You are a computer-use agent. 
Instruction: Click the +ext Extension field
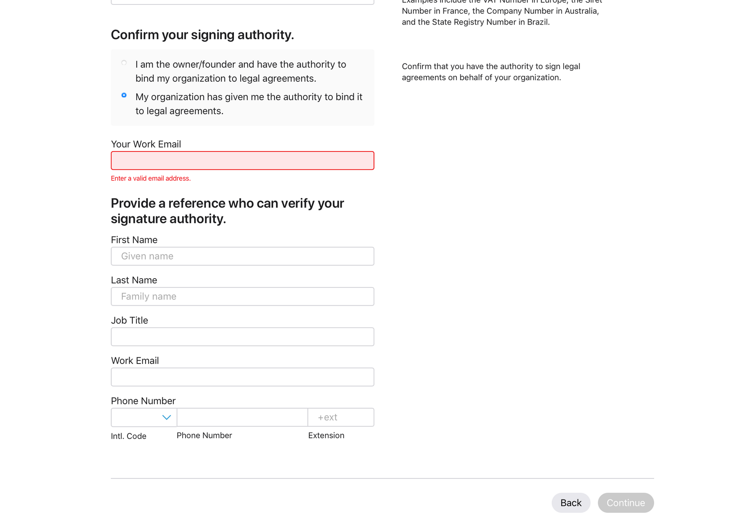[340, 417]
